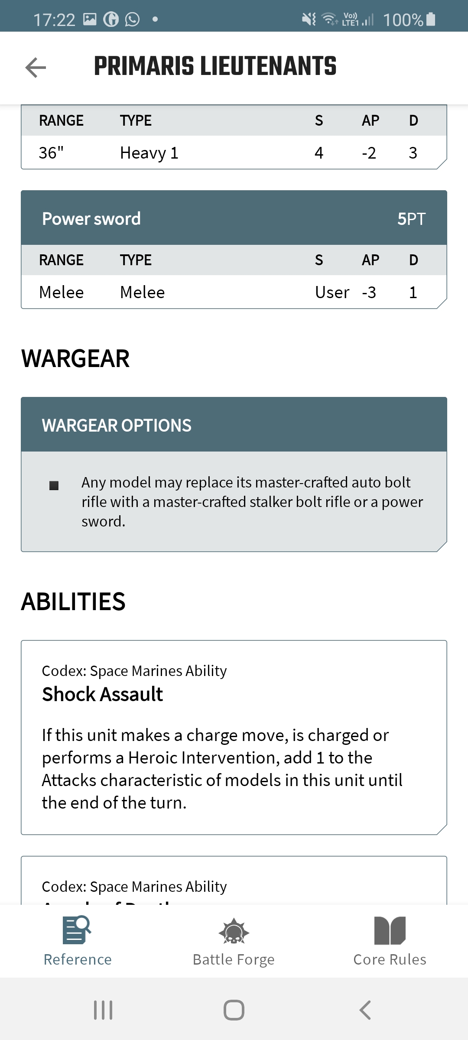The image size is (468, 1040).
Task: Open the Core Rules book icon
Action: tap(390, 930)
